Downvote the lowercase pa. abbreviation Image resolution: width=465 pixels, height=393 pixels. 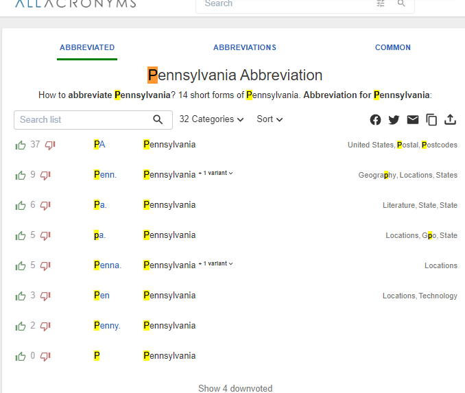click(45, 236)
